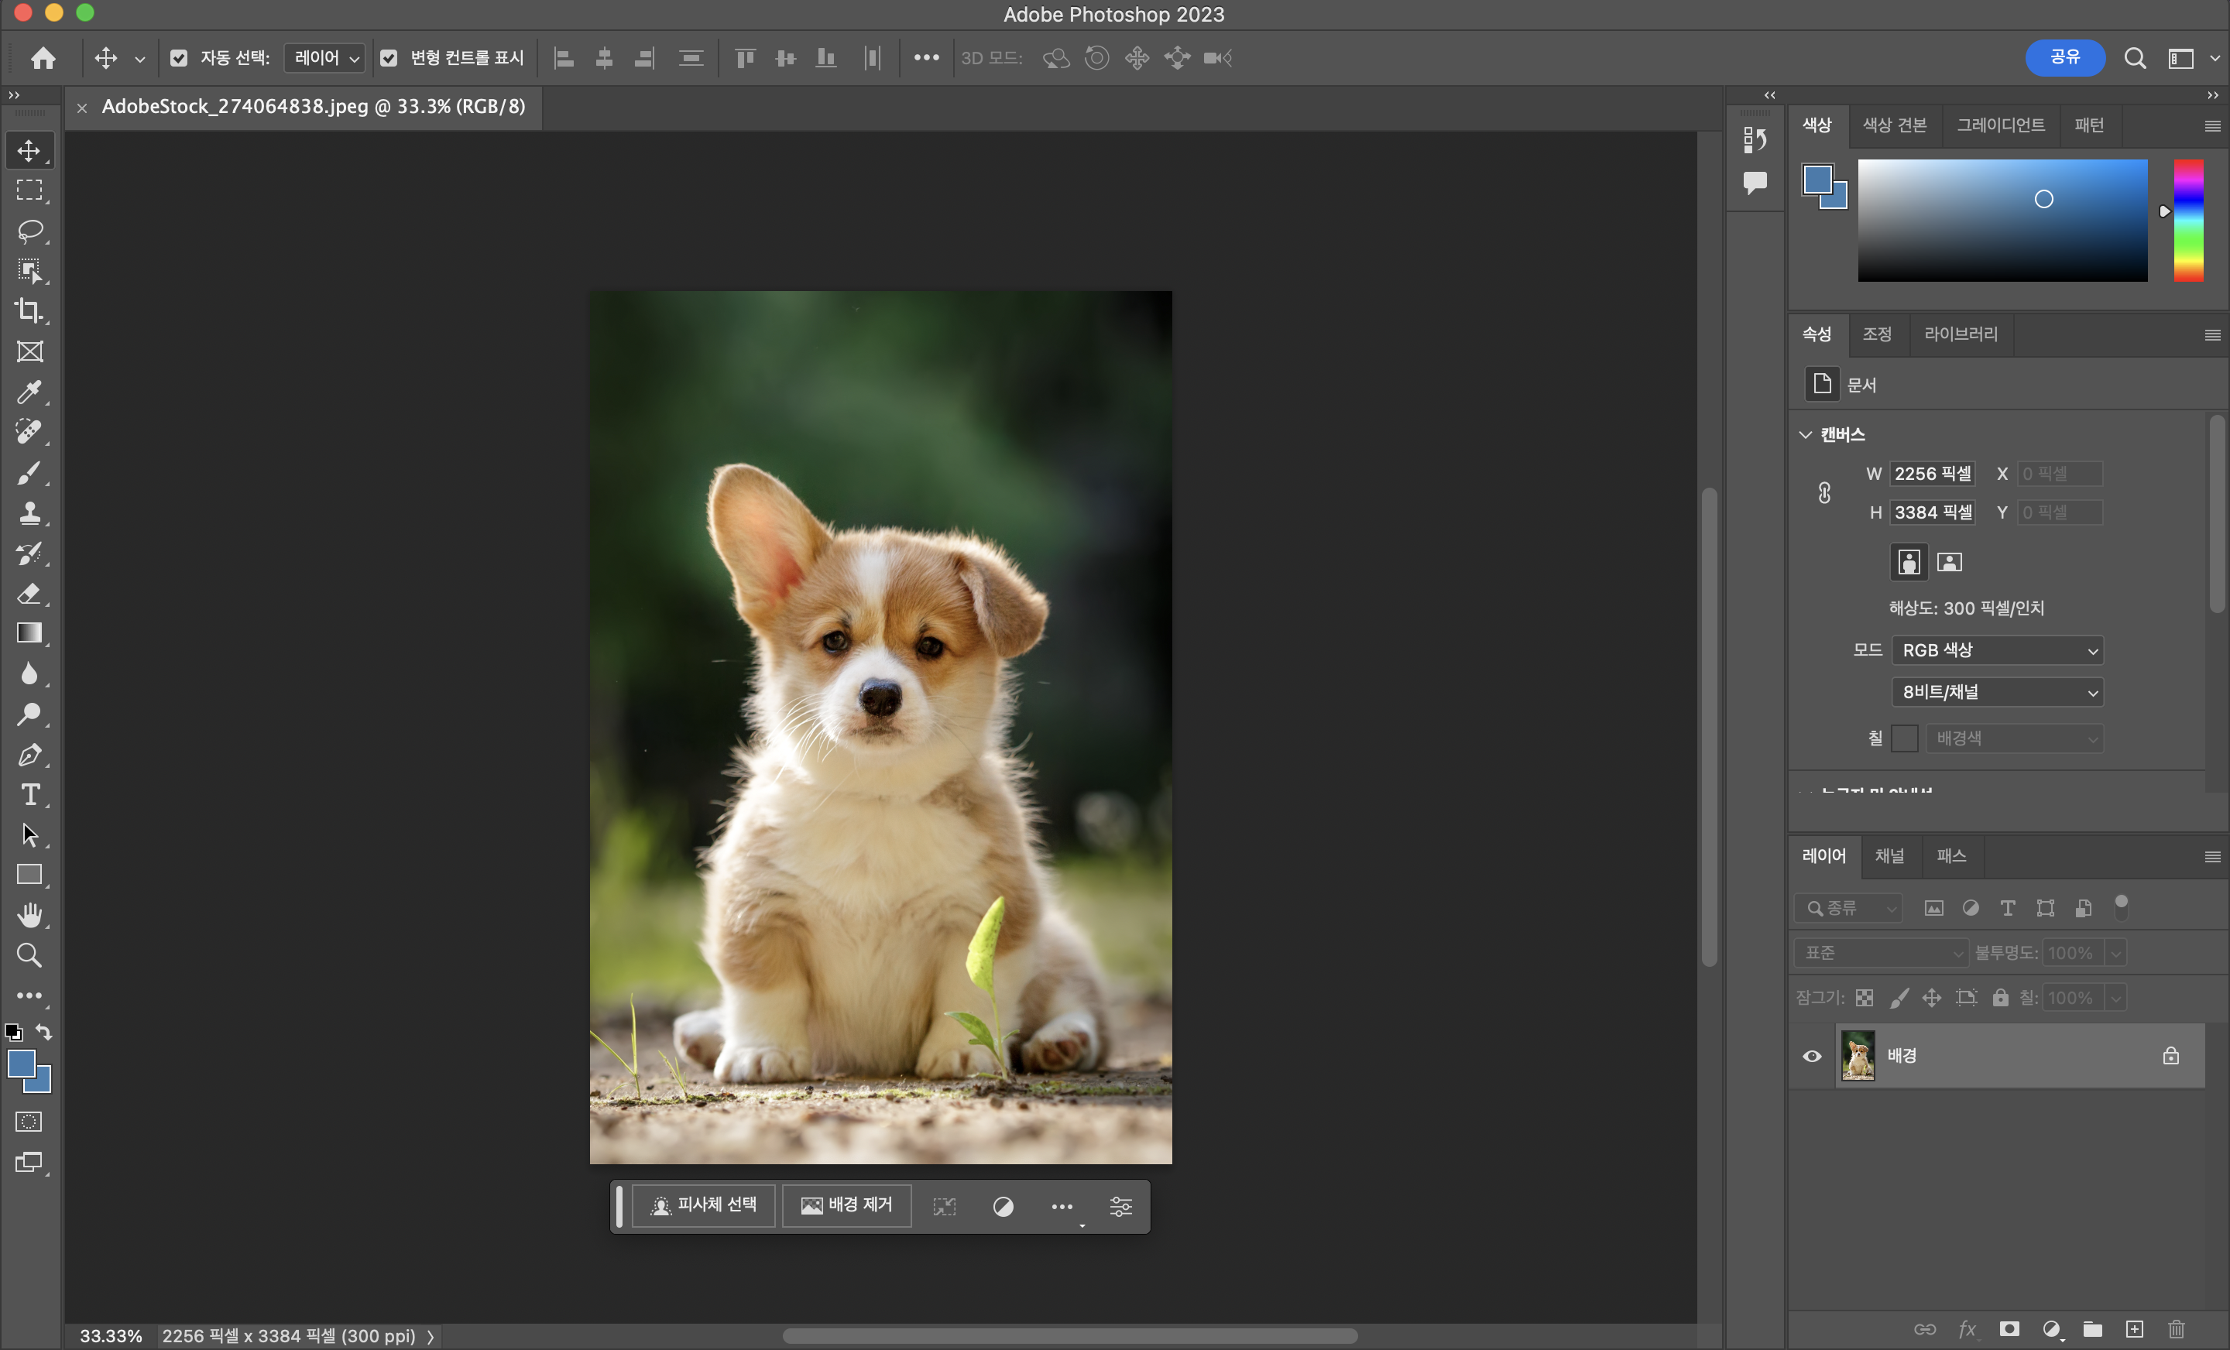The width and height of the screenshot is (2230, 1350).
Task: Select the Hand tool
Action: pyautogui.click(x=30, y=915)
